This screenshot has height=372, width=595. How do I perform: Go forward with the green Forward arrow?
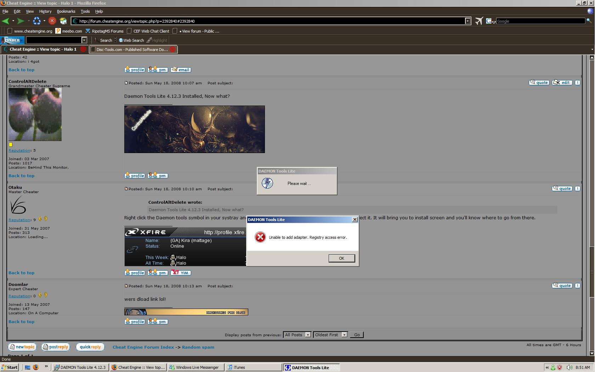tap(21, 21)
